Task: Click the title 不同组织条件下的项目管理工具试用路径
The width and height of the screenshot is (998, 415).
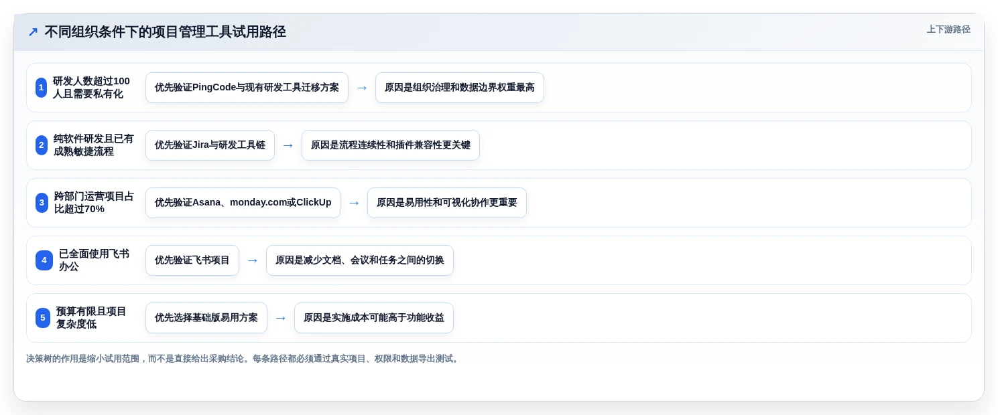Action: point(165,31)
